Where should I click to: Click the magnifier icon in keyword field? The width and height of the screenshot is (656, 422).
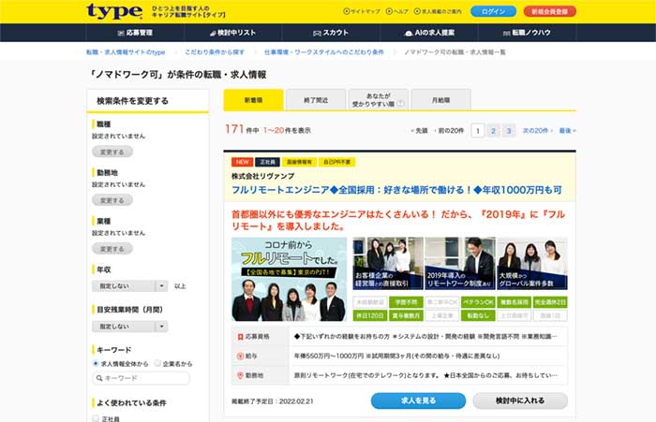[99, 378]
